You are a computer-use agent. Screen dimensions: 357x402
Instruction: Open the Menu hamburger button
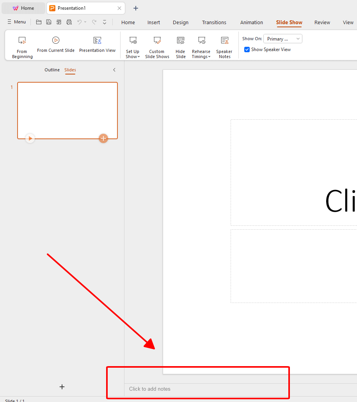click(17, 22)
